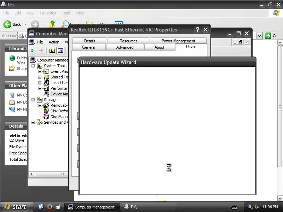Click the Up folder icon in Explorer toolbar
The height and width of the screenshot is (212, 283).
point(52,24)
